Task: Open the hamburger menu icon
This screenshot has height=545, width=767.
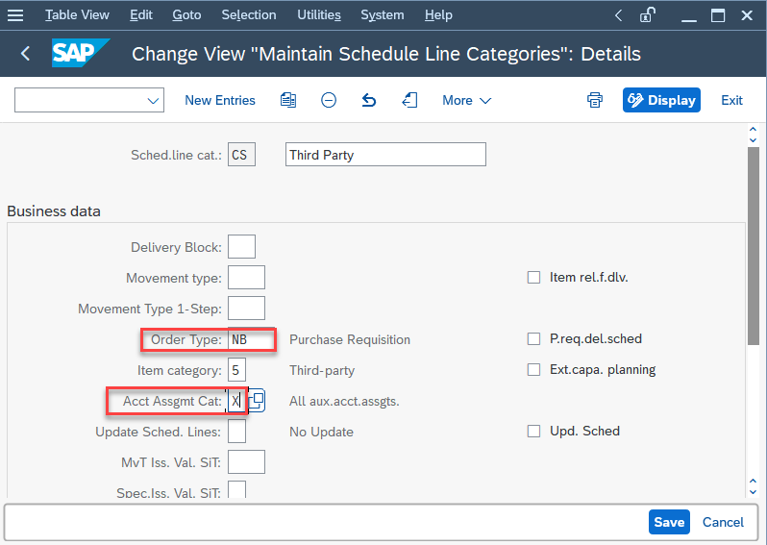Action: [15, 15]
